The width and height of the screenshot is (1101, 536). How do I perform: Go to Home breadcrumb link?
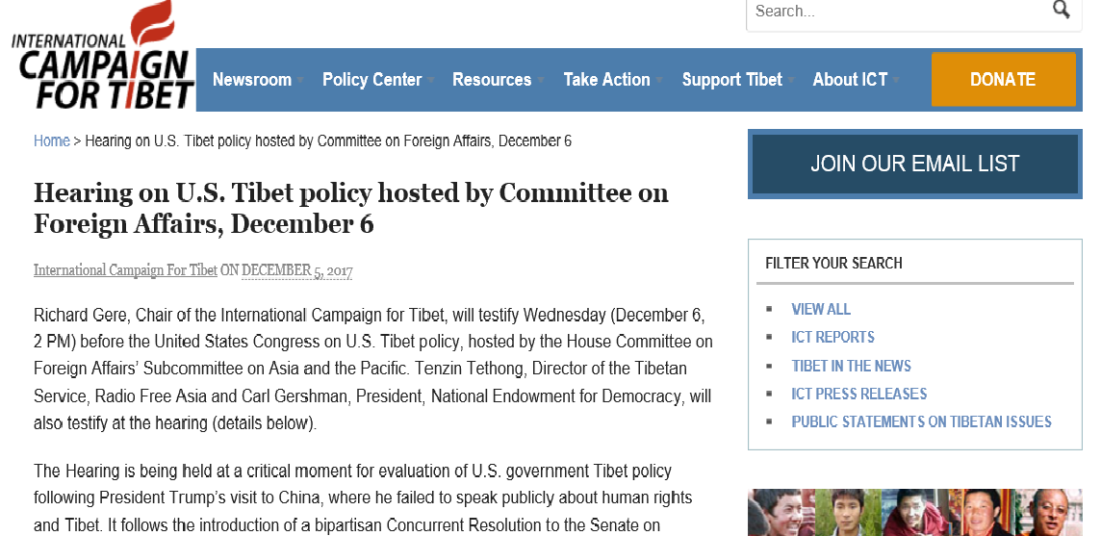click(52, 140)
